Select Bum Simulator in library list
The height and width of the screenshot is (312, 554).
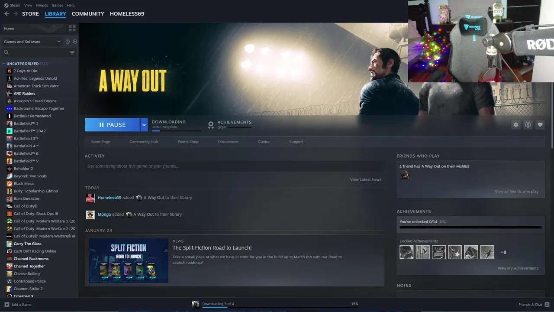[26, 198]
